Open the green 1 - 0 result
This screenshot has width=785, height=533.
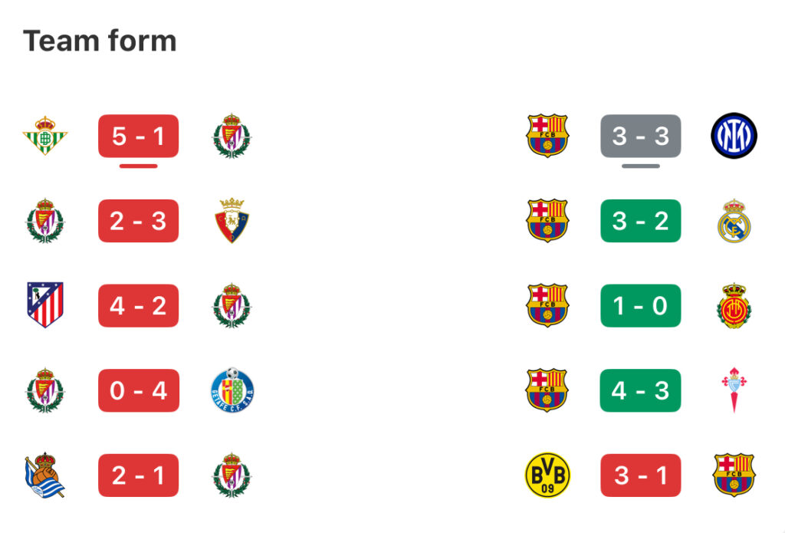tap(640, 305)
